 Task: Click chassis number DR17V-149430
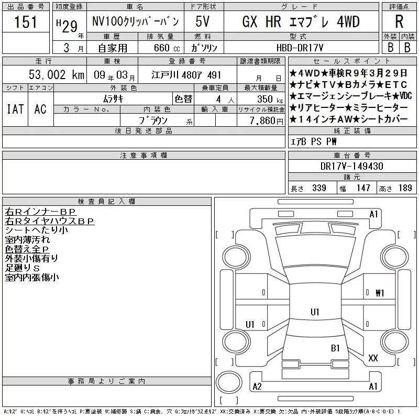(x=352, y=166)
